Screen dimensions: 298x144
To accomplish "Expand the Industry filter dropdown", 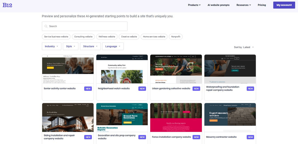I will point(52,46).
